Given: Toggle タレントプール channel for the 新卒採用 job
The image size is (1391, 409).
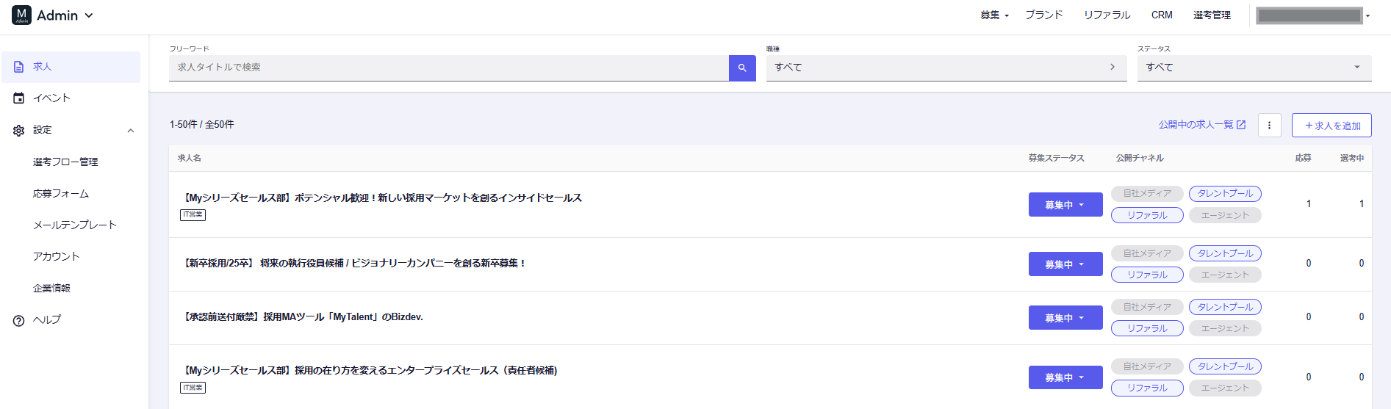Looking at the screenshot, I should coord(1225,253).
